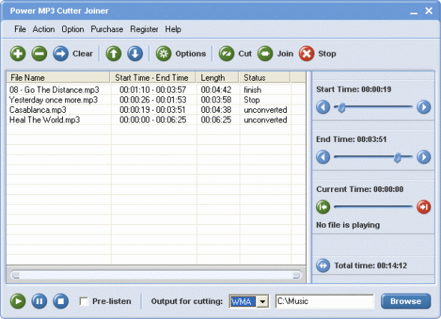Expand the WMA output format dropdown
Image resolution: width=441 pixels, height=319 pixels.
point(263,302)
